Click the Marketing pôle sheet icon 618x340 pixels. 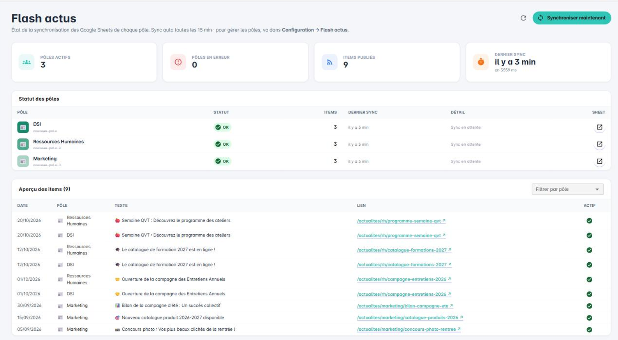(23, 161)
